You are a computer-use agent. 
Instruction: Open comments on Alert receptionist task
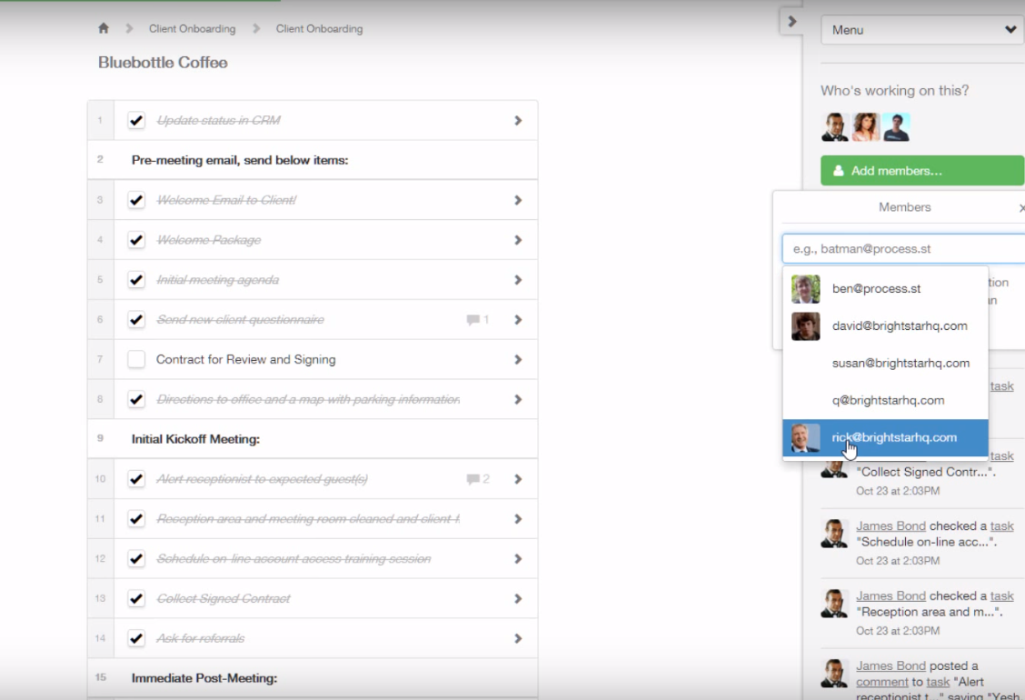[477, 479]
